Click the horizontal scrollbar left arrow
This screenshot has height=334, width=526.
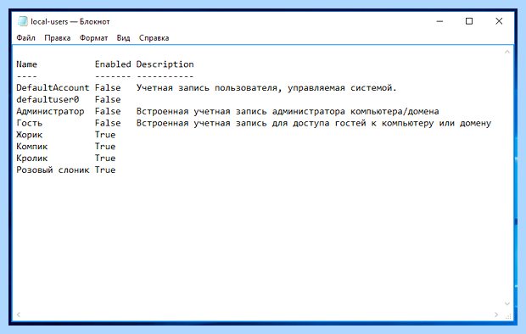point(19,315)
